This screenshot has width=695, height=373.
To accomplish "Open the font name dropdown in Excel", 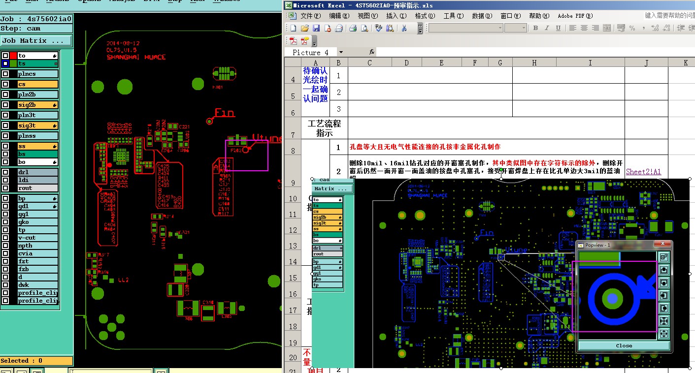I will [500, 28].
